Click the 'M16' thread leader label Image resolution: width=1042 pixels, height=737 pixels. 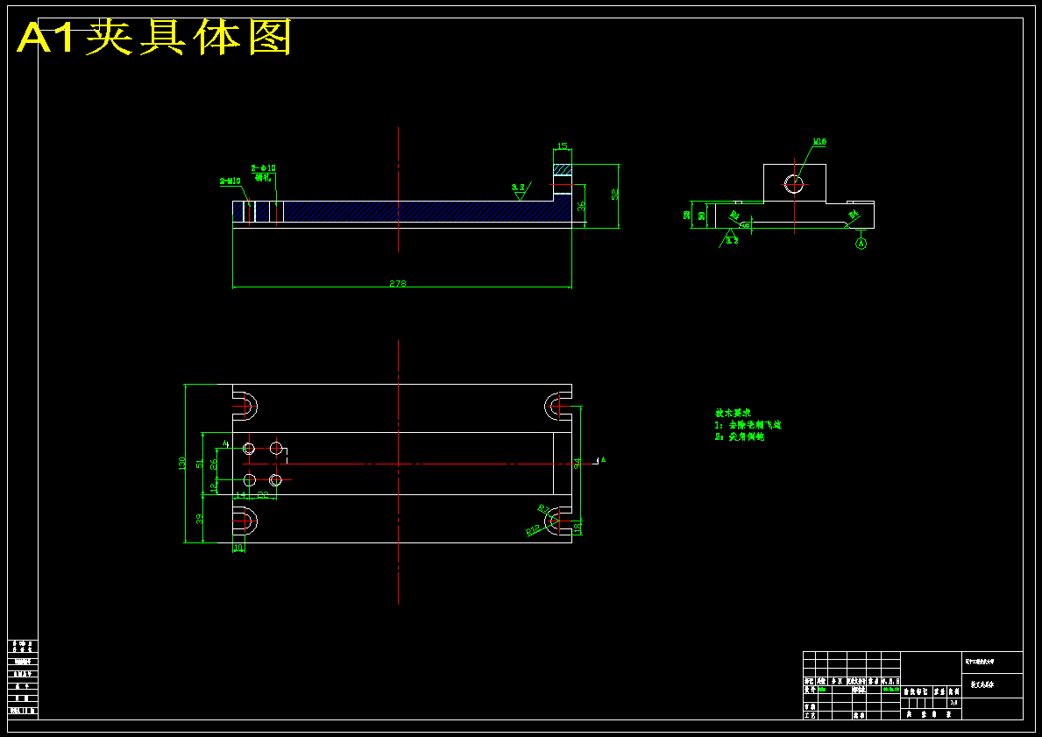coord(819,142)
